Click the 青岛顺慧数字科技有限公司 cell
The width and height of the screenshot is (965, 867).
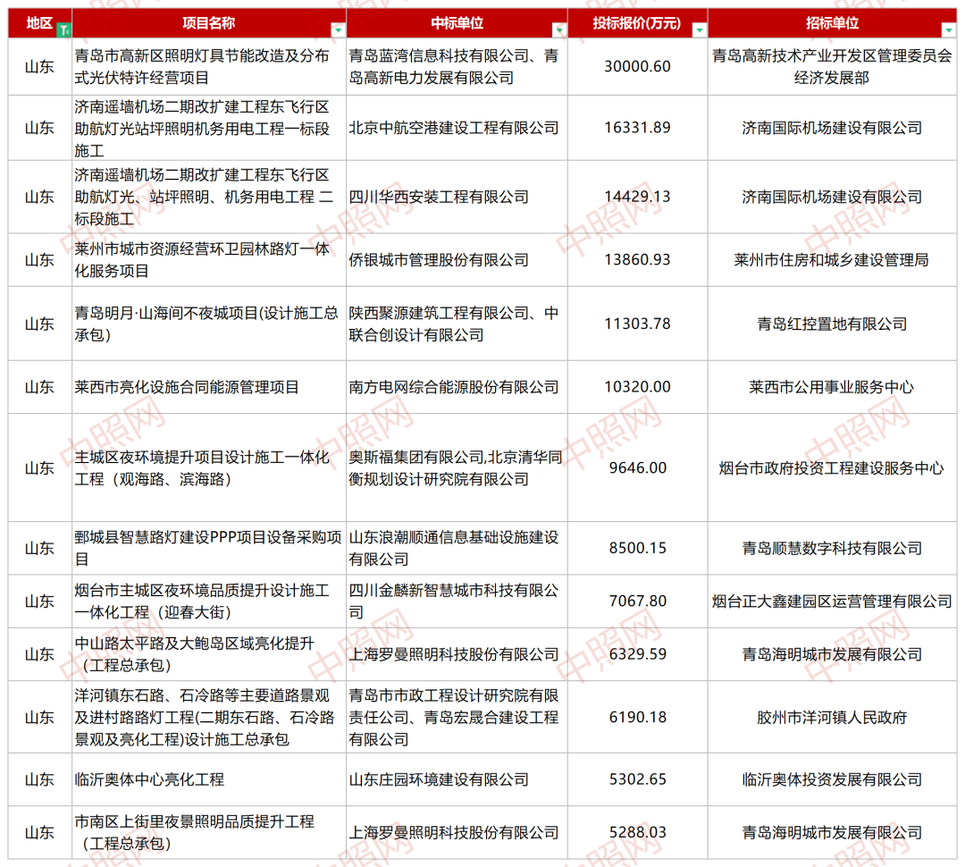(x=831, y=548)
